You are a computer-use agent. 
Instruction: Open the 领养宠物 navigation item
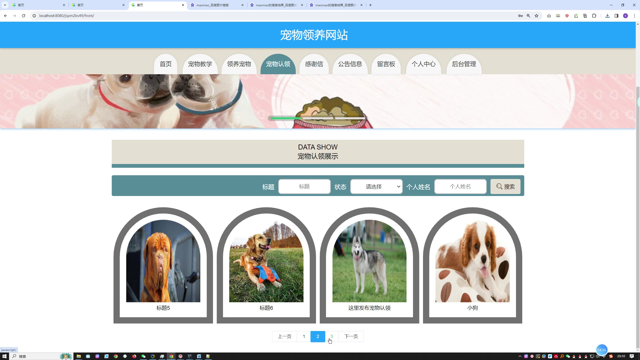[x=239, y=64]
